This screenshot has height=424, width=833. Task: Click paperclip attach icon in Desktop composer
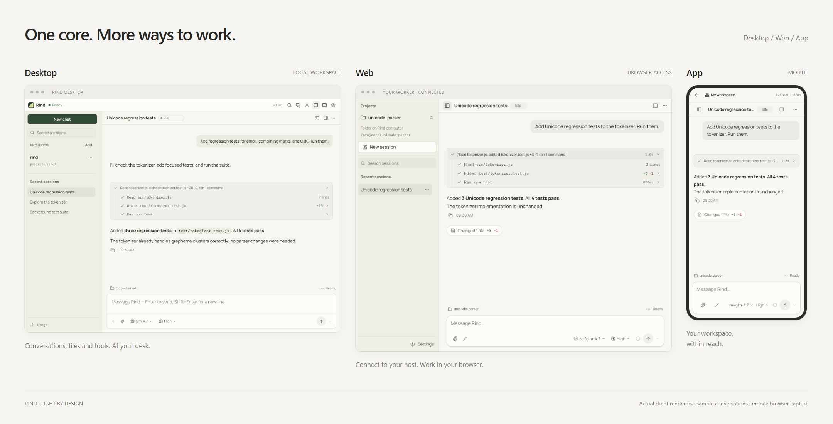click(x=122, y=321)
